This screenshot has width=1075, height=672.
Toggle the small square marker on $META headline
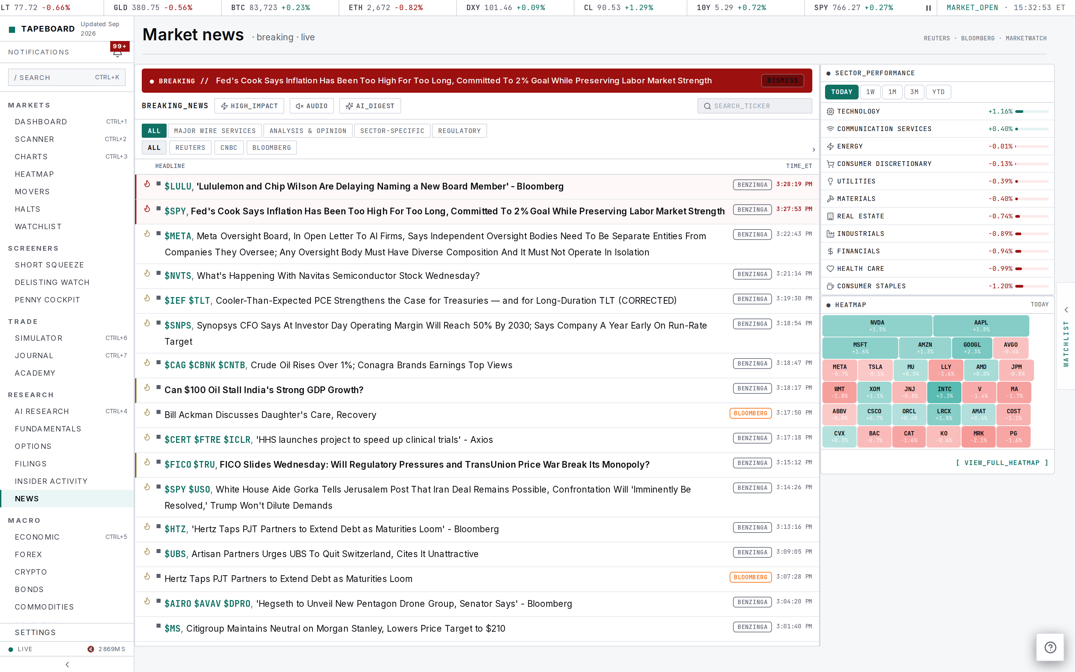point(158,233)
